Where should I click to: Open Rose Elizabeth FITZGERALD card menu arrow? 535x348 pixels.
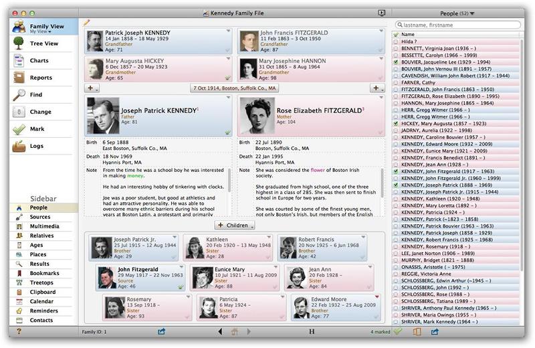381,97
